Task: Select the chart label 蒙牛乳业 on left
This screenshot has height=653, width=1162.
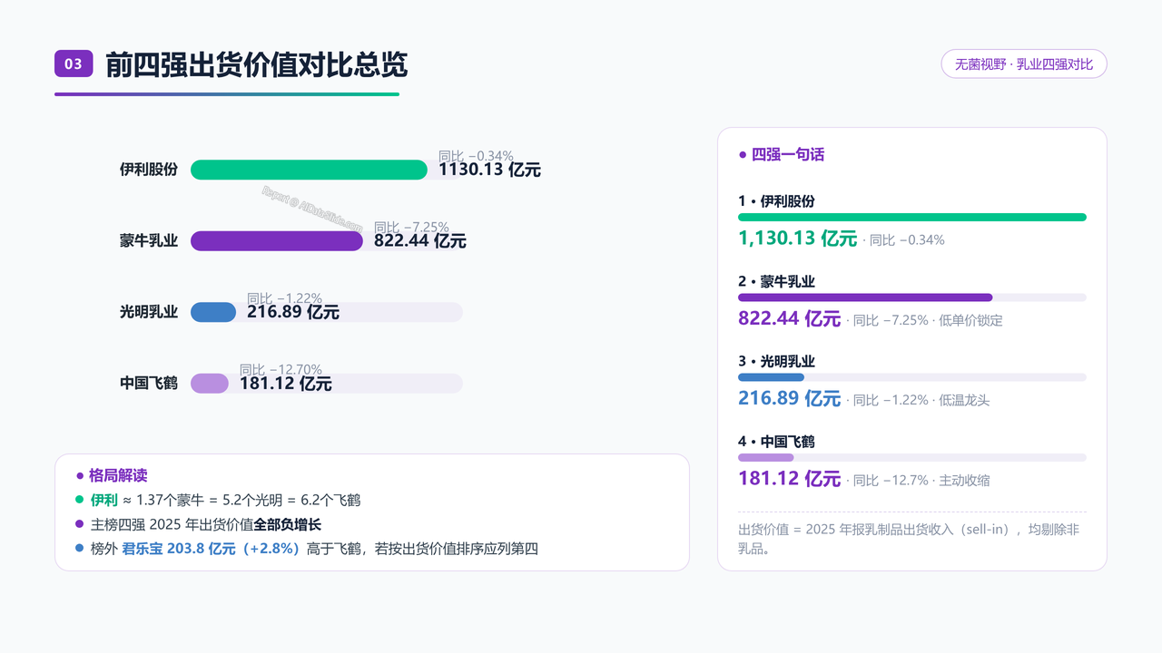Action: [149, 240]
